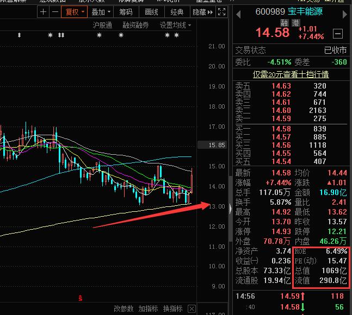Open the 叠加 overlay dropdown
The height and width of the screenshot is (315, 352).
click(x=101, y=11)
